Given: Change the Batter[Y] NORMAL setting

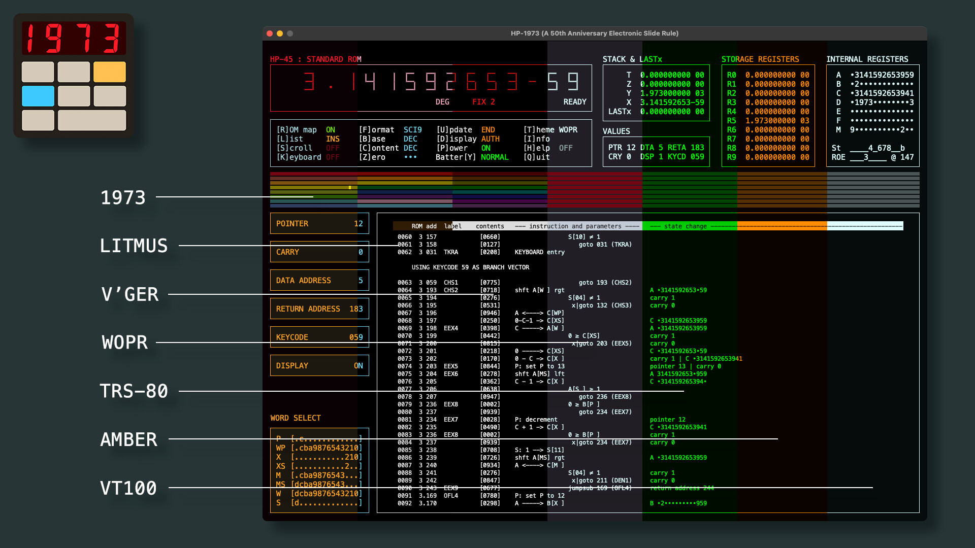Looking at the screenshot, I should click(x=472, y=157).
